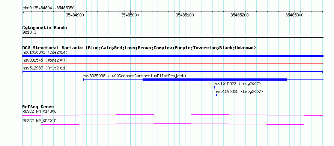The height and width of the screenshot is (146, 334).
Task: Open the esv1590335 (Levy2007) label
Action: (x=239, y=91)
